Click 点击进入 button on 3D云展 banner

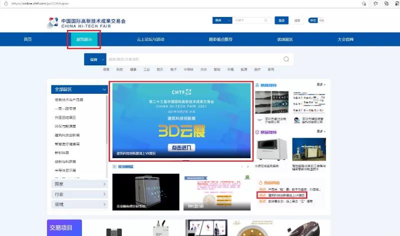click(x=182, y=147)
